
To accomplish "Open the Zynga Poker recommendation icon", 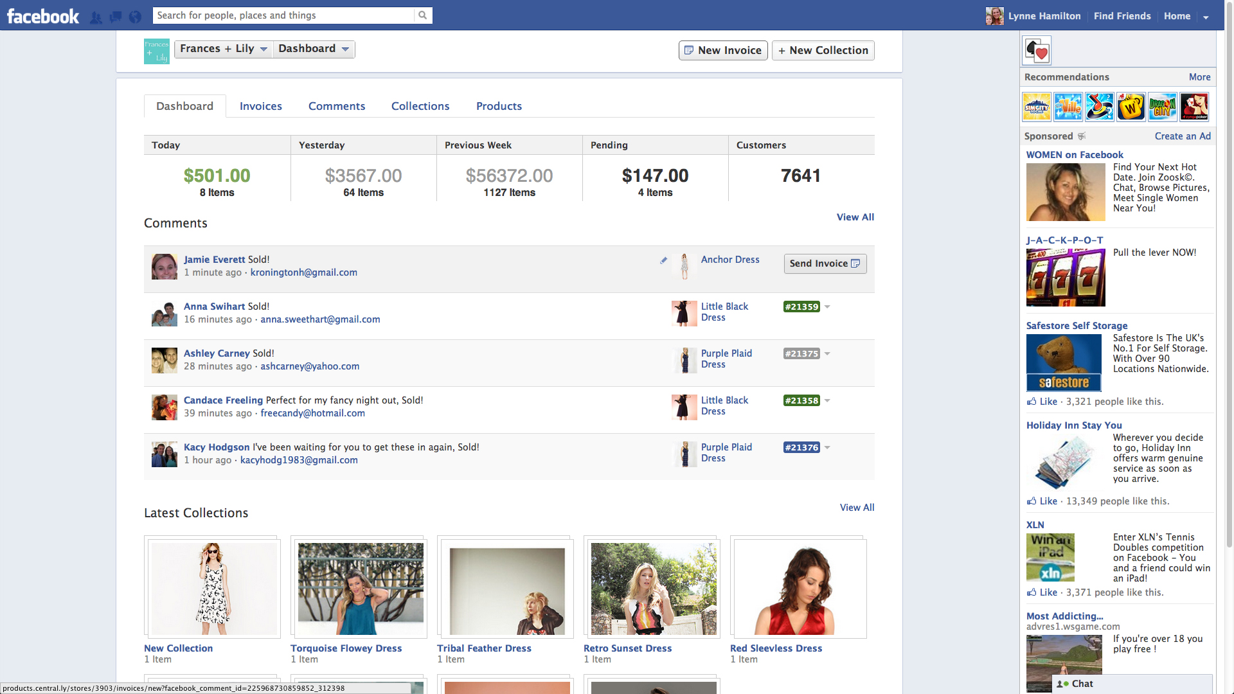I will click(1194, 107).
